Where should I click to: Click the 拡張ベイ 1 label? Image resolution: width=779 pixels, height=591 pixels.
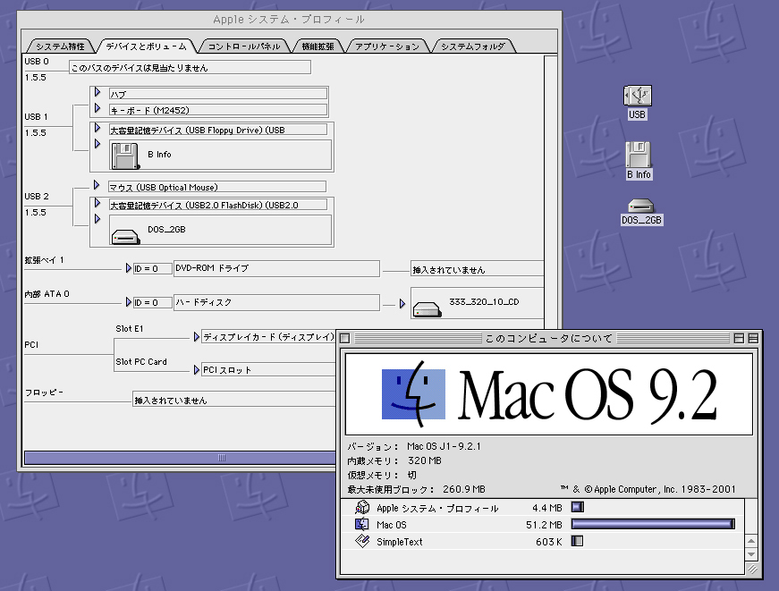[44, 260]
